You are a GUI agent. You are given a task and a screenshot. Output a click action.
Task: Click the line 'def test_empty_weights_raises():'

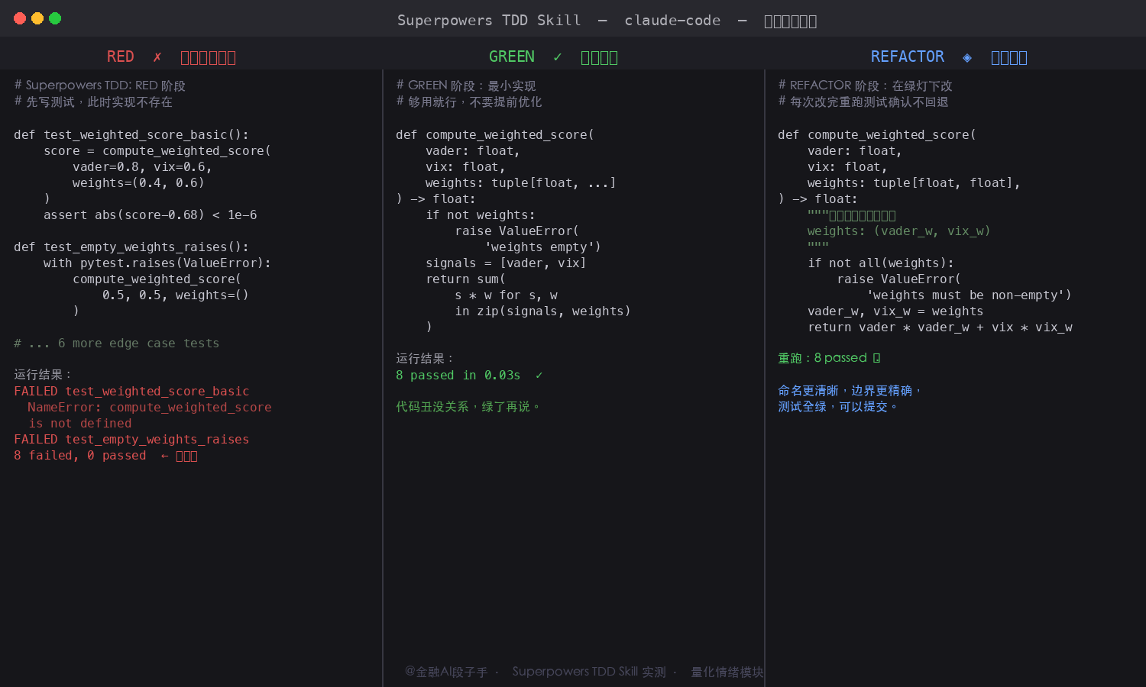(x=131, y=247)
